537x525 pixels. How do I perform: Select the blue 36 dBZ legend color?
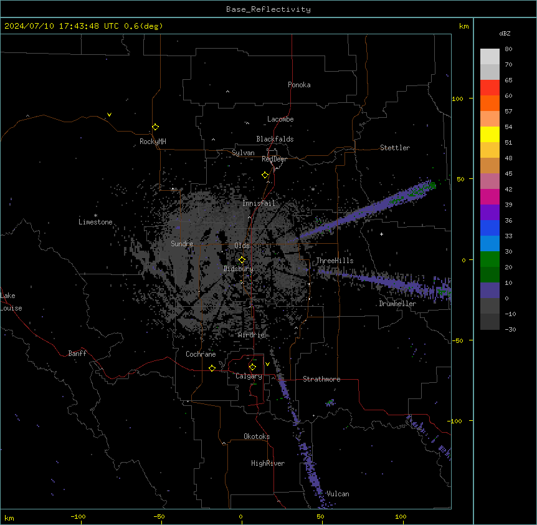point(490,228)
